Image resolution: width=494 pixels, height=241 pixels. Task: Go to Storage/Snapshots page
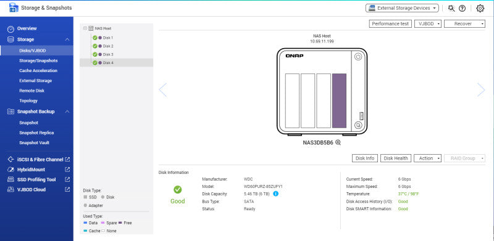click(38, 61)
